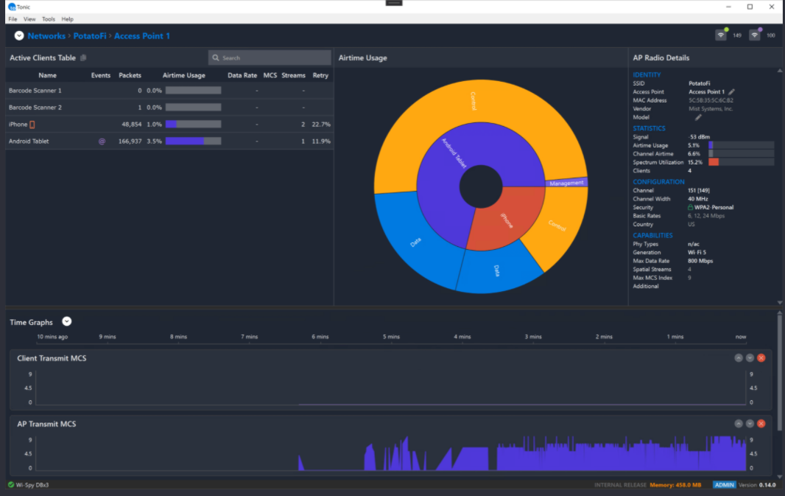This screenshot has width=785, height=496.
Task: Sort clients by the Data Rate column
Action: (x=242, y=76)
